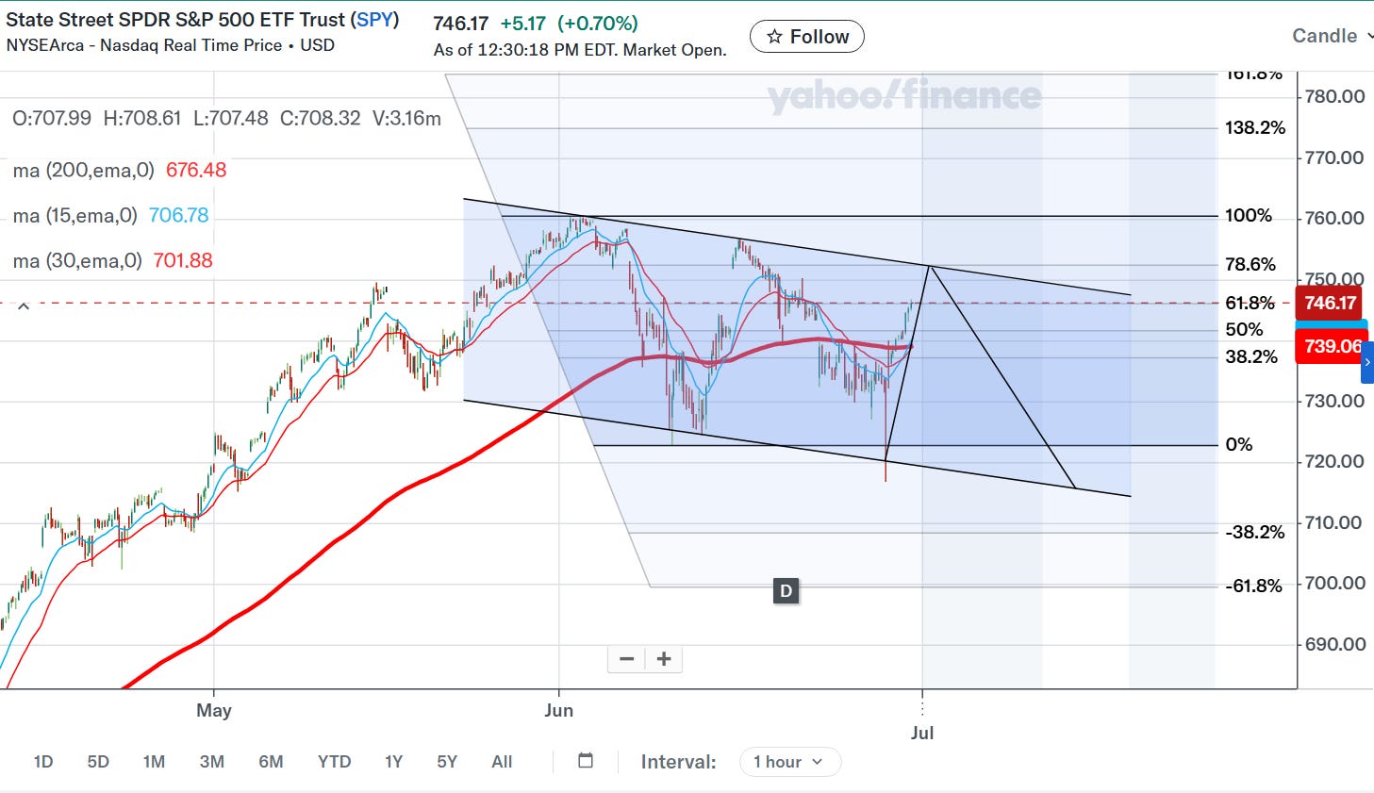Select the ma (200,ema,0) legend entry

120,171
